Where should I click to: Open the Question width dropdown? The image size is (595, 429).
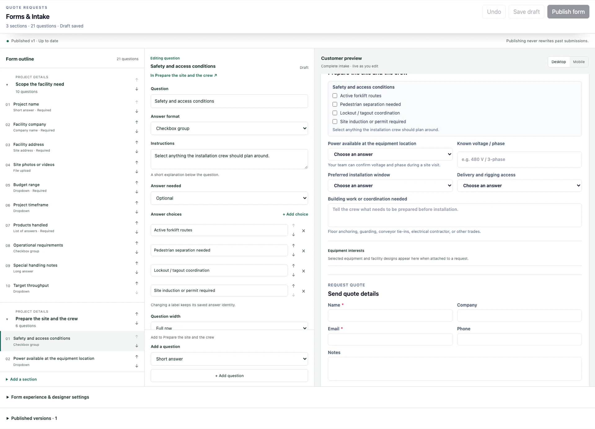(x=229, y=326)
